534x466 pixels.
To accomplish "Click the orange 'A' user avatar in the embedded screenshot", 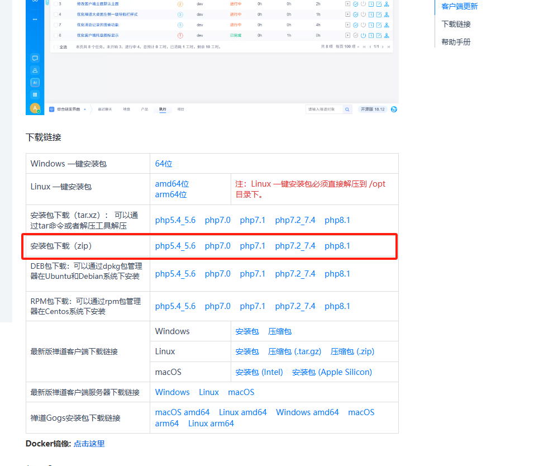I will tap(35, 108).
